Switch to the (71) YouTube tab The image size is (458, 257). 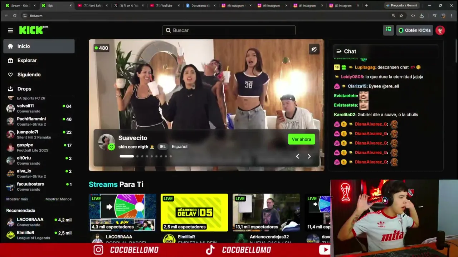[x=165, y=5]
